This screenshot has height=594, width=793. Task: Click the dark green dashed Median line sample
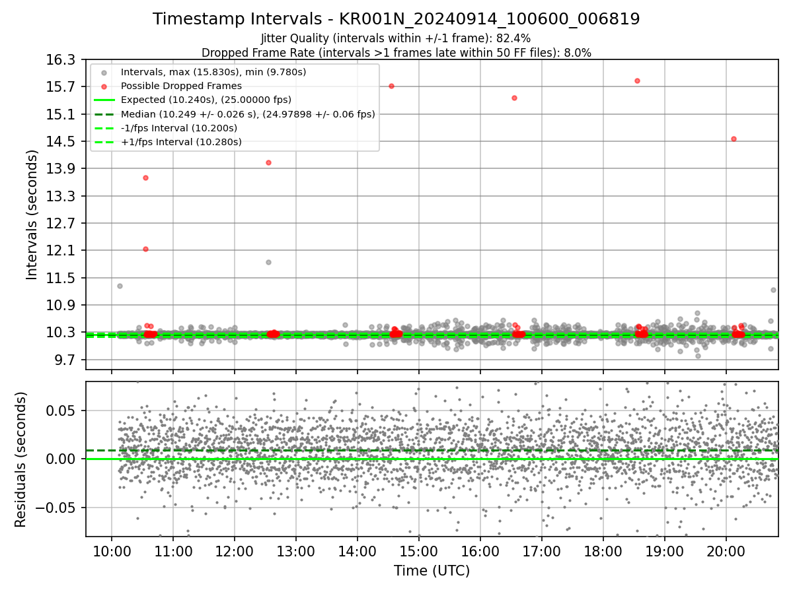click(104, 114)
